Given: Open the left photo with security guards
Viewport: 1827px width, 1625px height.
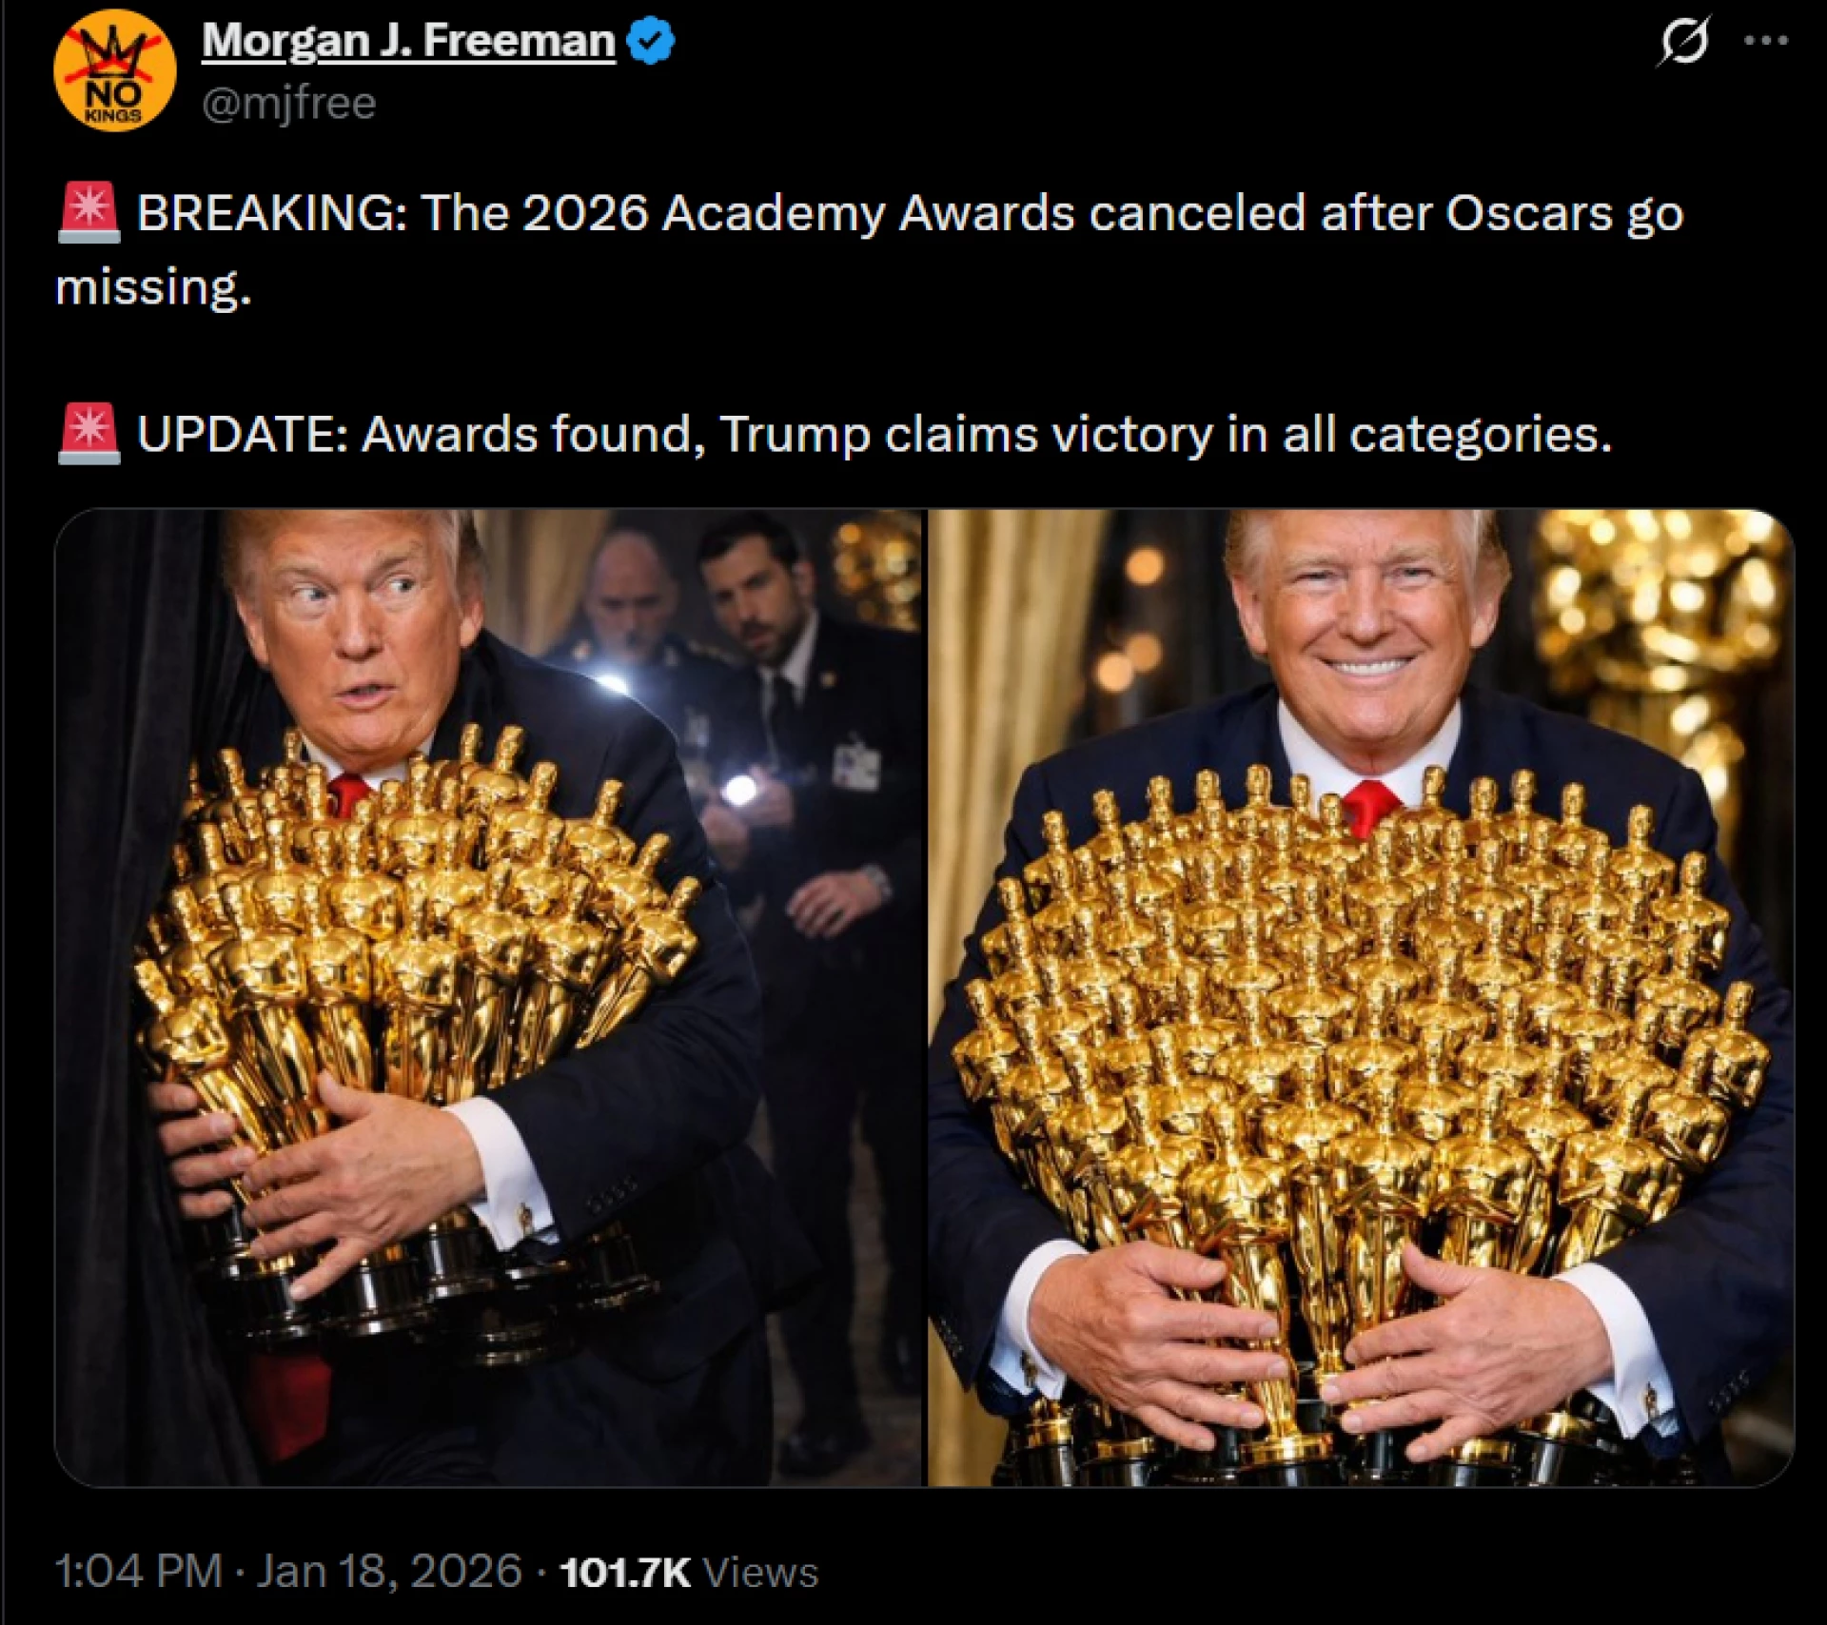Looking at the screenshot, I should pyautogui.click(x=489, y=997).
